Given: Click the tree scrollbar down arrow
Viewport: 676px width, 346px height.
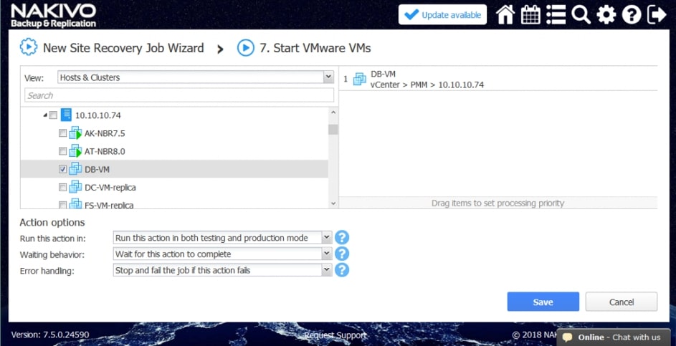Looking at the screenshot, I should 333,203.
